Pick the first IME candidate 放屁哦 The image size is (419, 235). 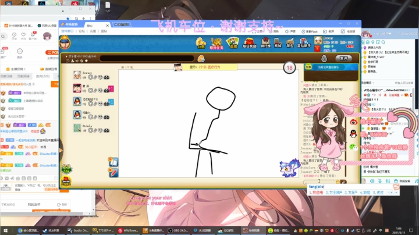(316, 193)
